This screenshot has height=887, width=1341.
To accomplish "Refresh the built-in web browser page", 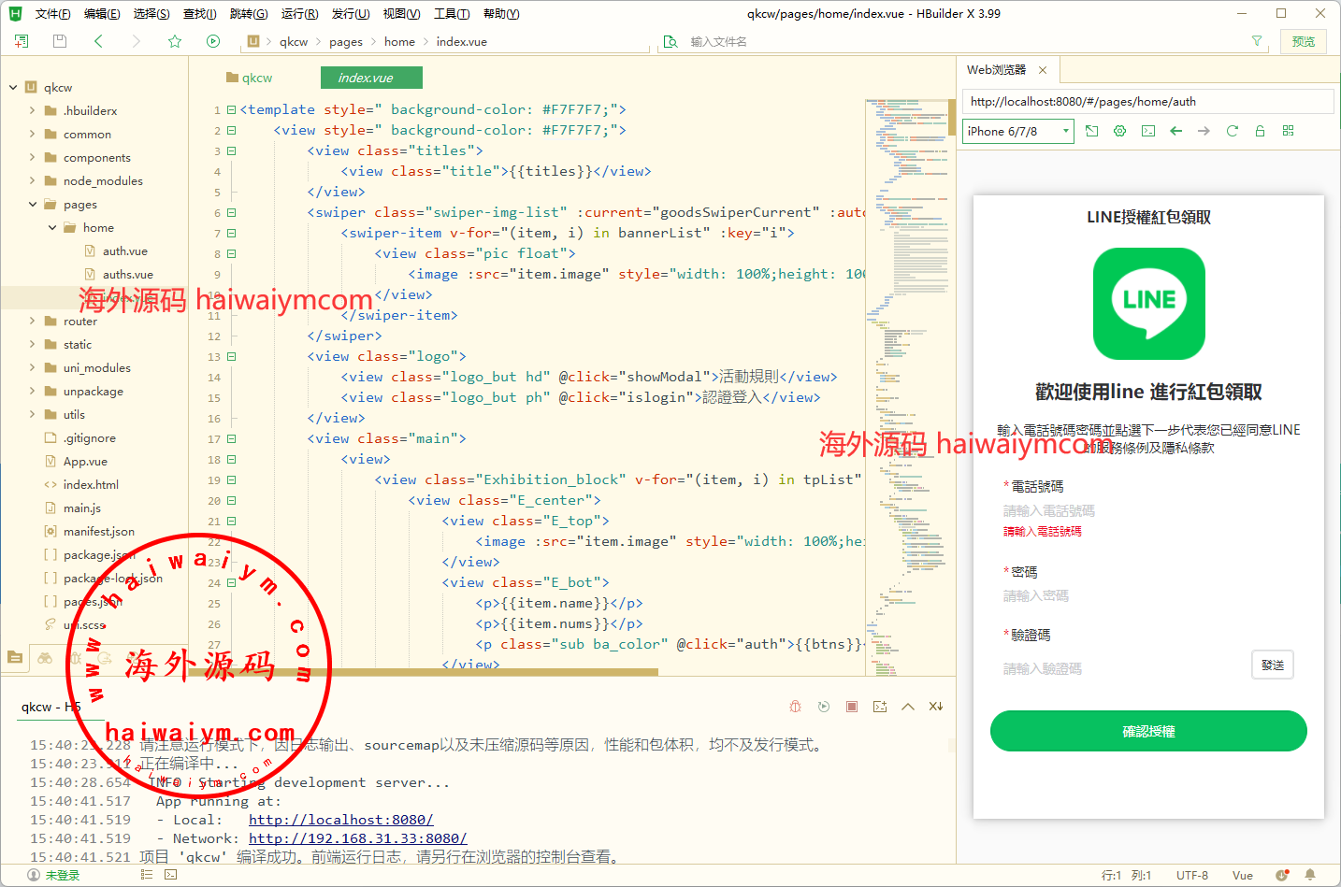I will coord(1232,131).
